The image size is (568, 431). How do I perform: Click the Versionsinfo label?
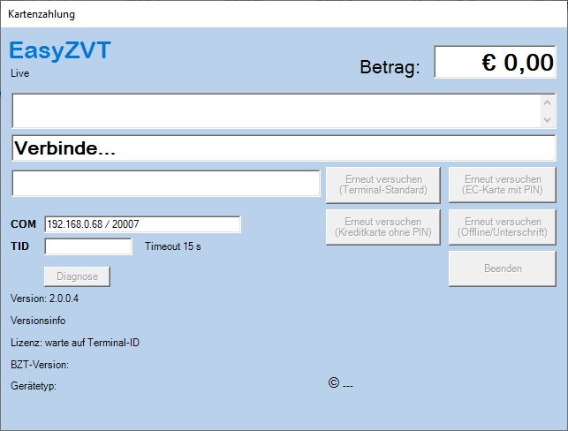pyautogui.click(x=38, y=321)
